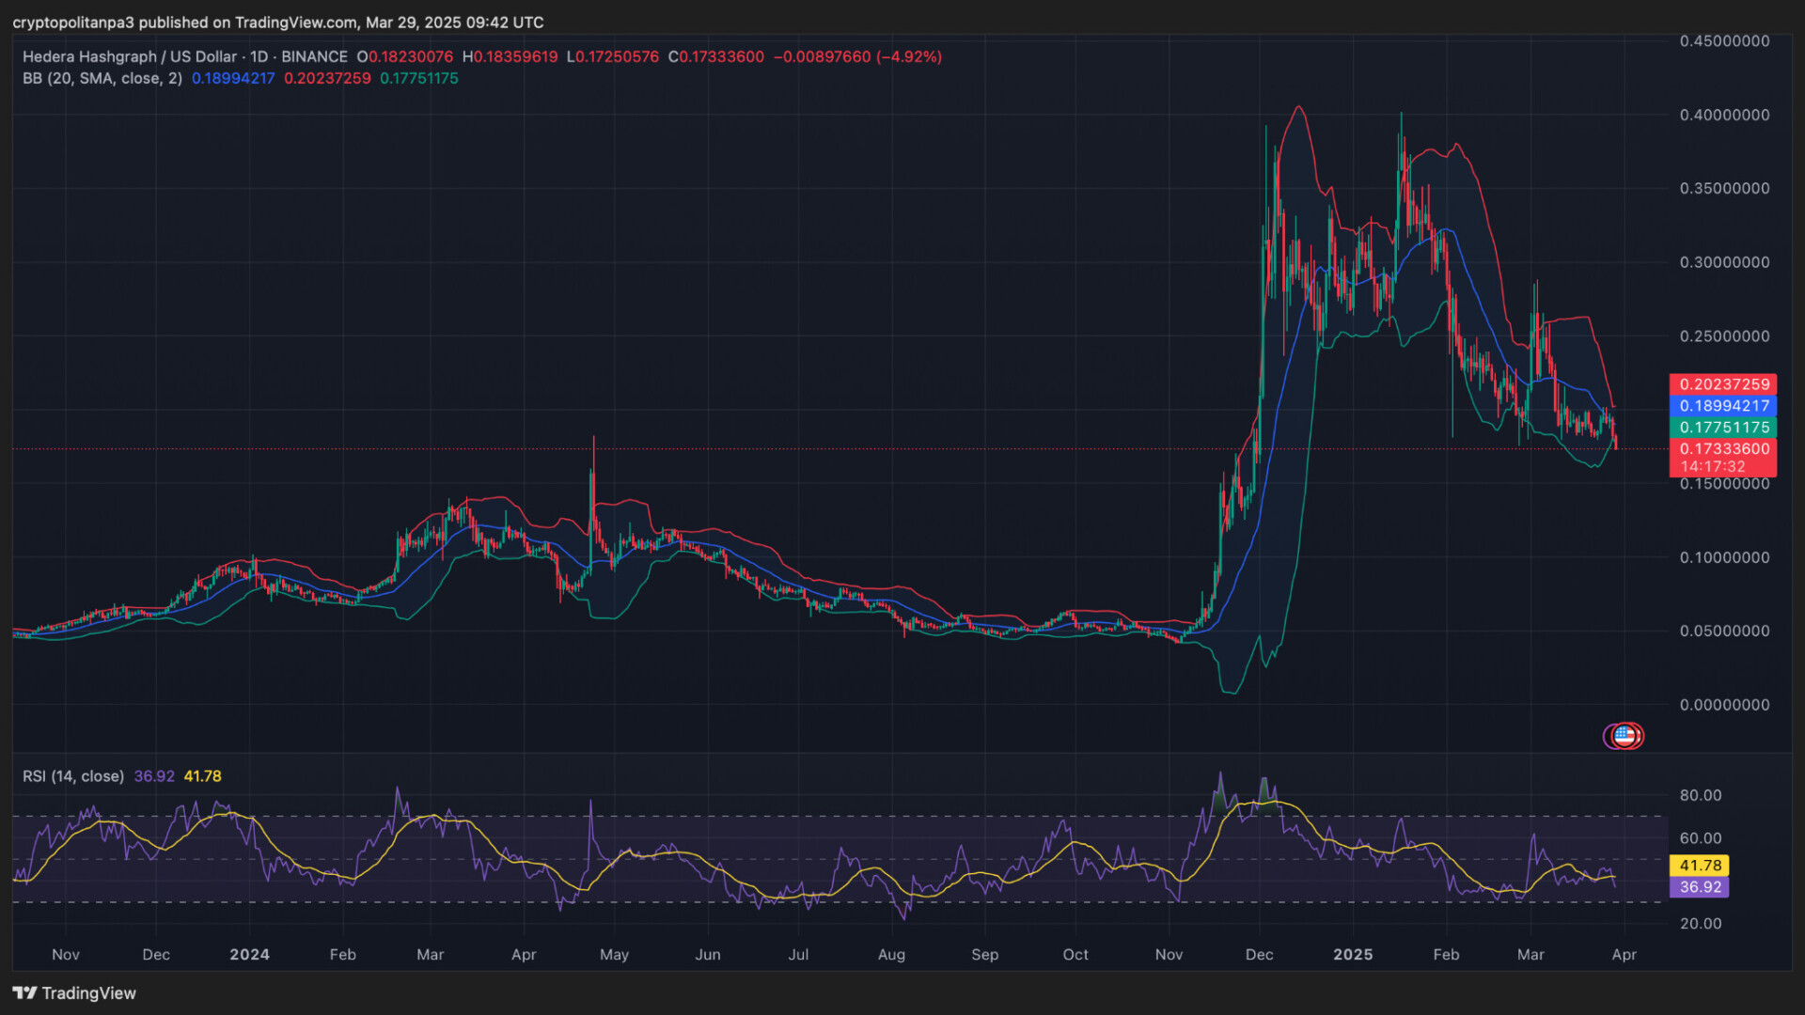Image resolution: width=1805 pixels, height=1015 pixels.
Task: Click the 60.00 RSI scale label
Action: 1701,838
